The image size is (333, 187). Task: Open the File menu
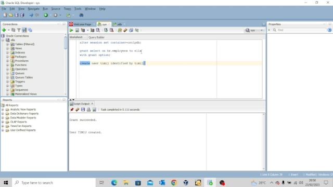pos(4,9)
